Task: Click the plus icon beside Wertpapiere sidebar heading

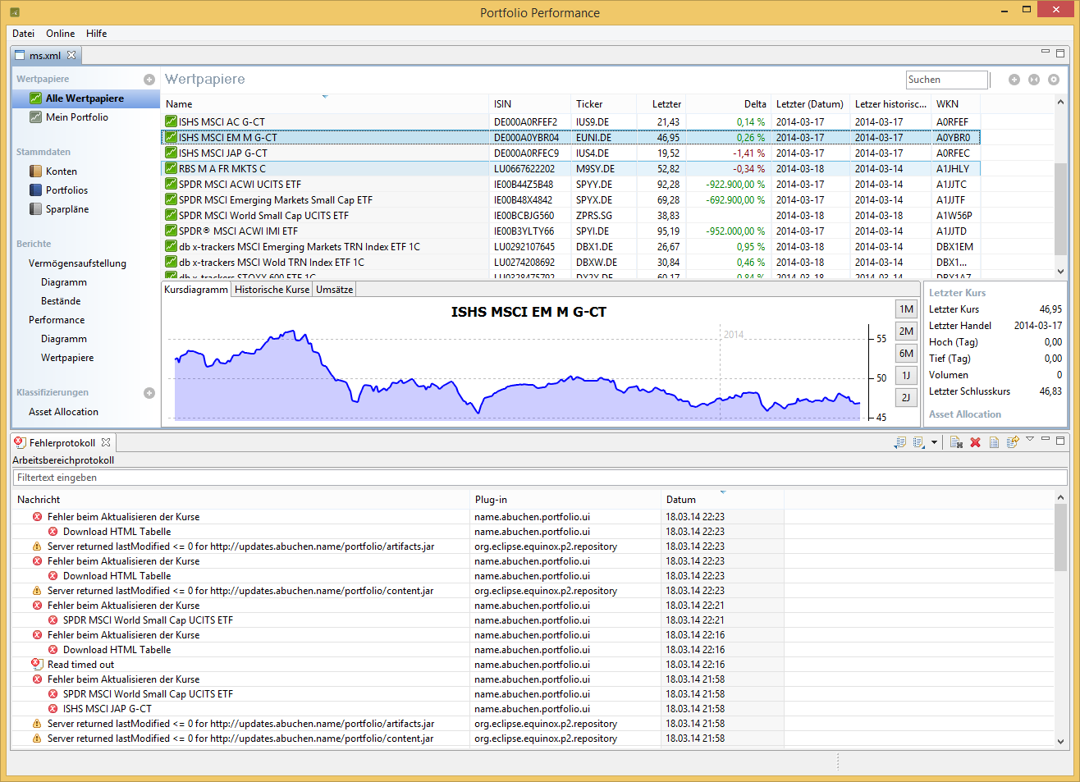Action: (149, 80)
